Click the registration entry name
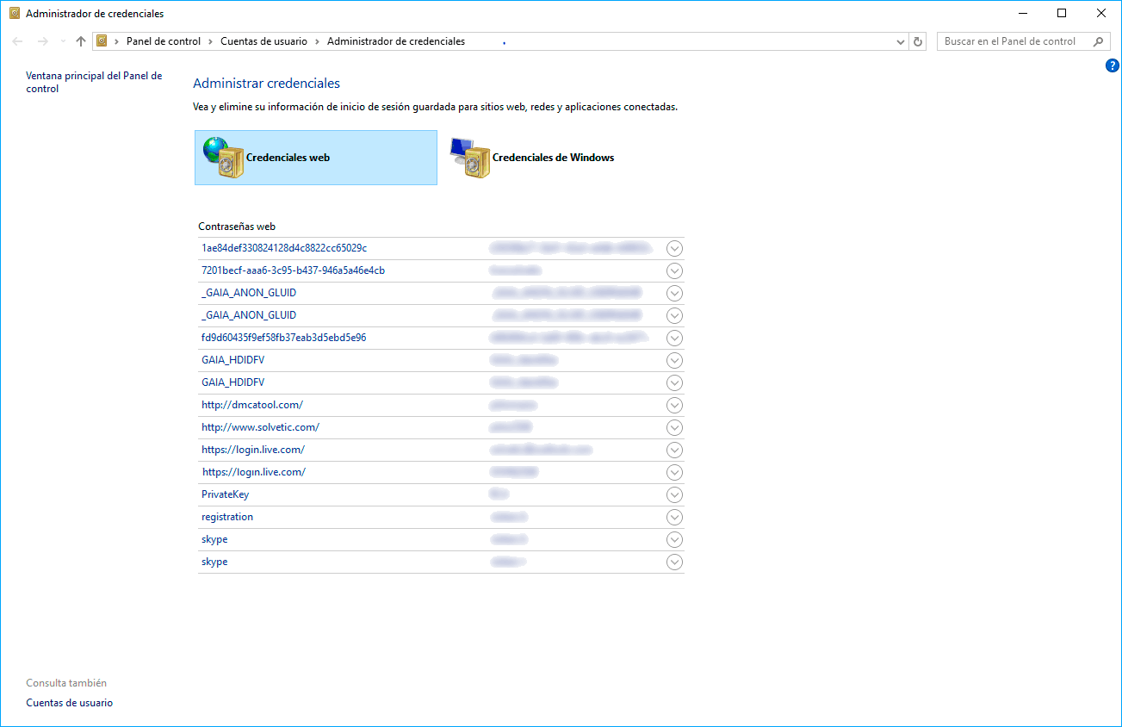Image resolution: width=1122 pixels, height=727 pixels. click(x=227, y=517)
